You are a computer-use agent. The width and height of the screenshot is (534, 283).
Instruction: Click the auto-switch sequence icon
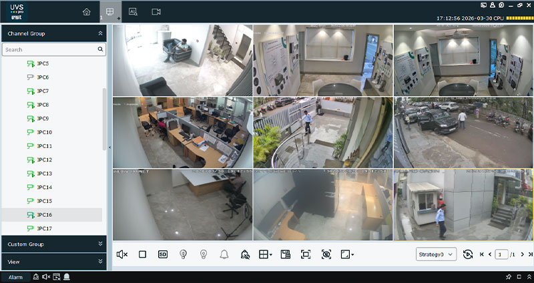pos(468,254)
